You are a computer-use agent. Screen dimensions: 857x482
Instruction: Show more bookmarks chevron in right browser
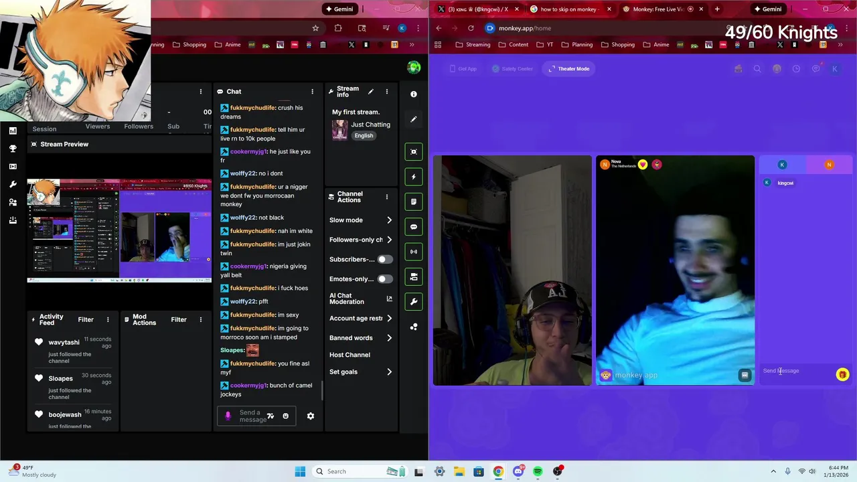pyautogui.click(x=840, y=45)
